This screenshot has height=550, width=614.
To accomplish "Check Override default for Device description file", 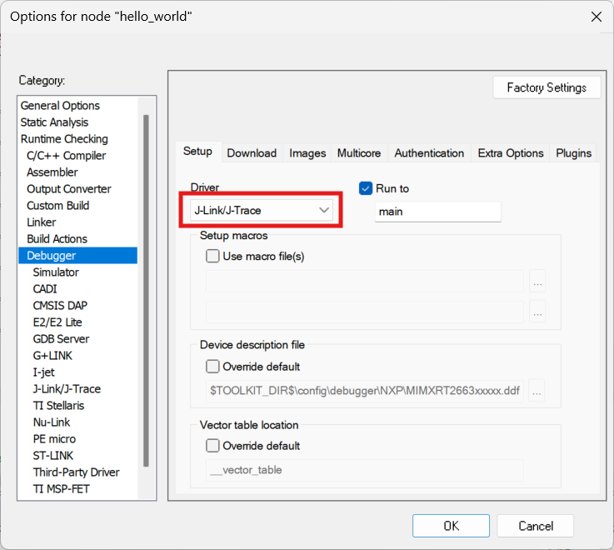I will [212, 367].
